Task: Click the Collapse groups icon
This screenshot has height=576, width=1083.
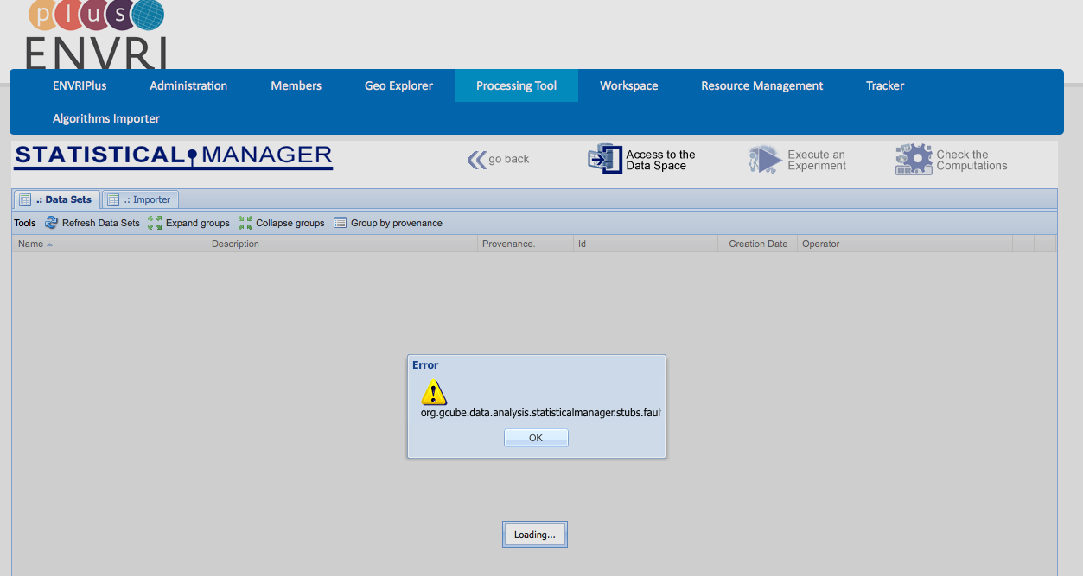Action: (x=245, y=223)
